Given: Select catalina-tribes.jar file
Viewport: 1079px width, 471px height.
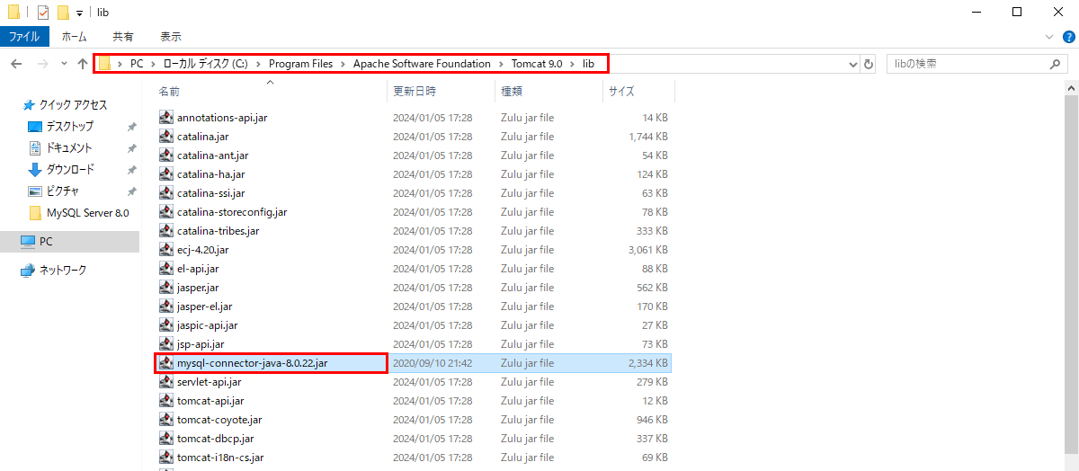Looking at the screenshot, I should click(x=218, y=231).
